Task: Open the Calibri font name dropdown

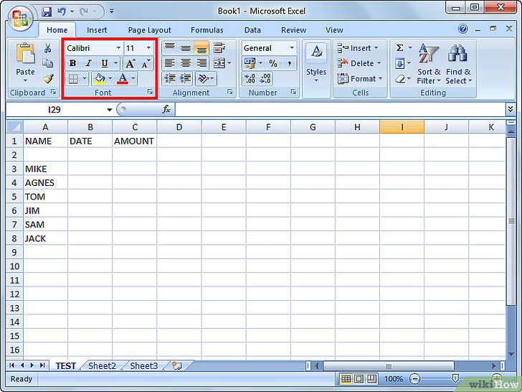Action: [118, 48]
